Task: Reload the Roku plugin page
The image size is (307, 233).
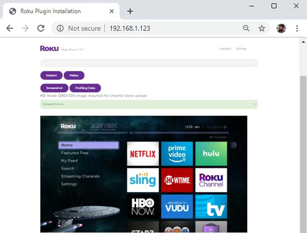Action: pos(41,28)
